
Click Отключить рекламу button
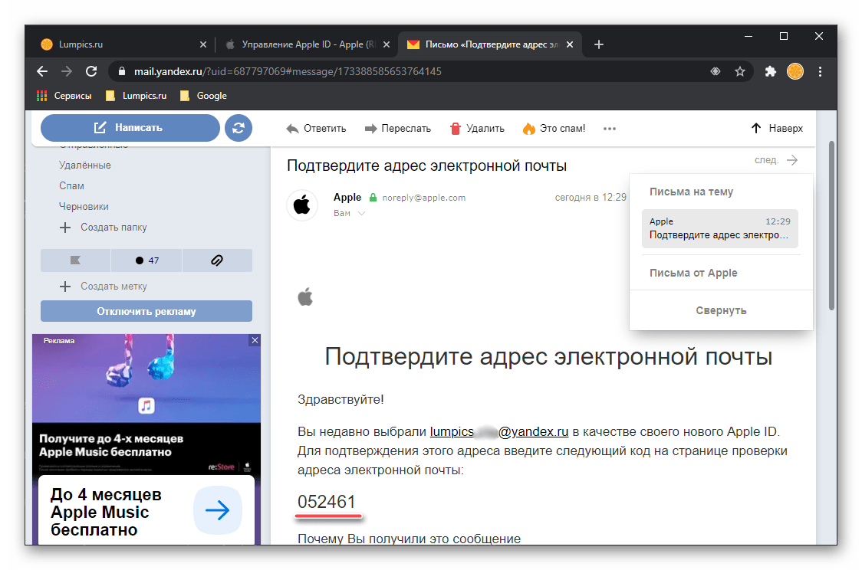(146, 311)
